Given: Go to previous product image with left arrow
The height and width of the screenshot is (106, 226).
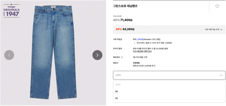Looking at the screenshot, I should click(9, 55).
